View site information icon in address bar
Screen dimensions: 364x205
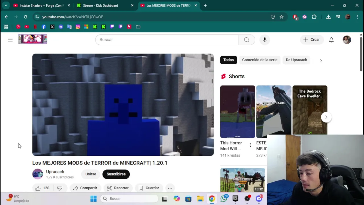coord(37,17)
